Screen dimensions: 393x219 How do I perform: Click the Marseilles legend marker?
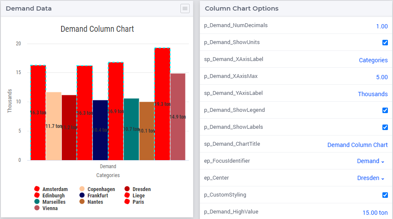[37, 202]
